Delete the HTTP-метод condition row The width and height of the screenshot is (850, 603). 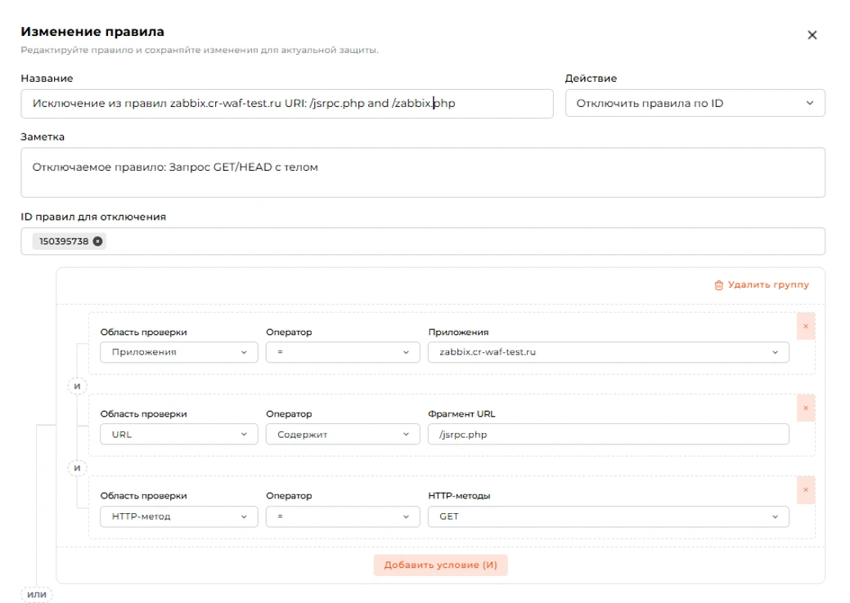tap(806, 490)
